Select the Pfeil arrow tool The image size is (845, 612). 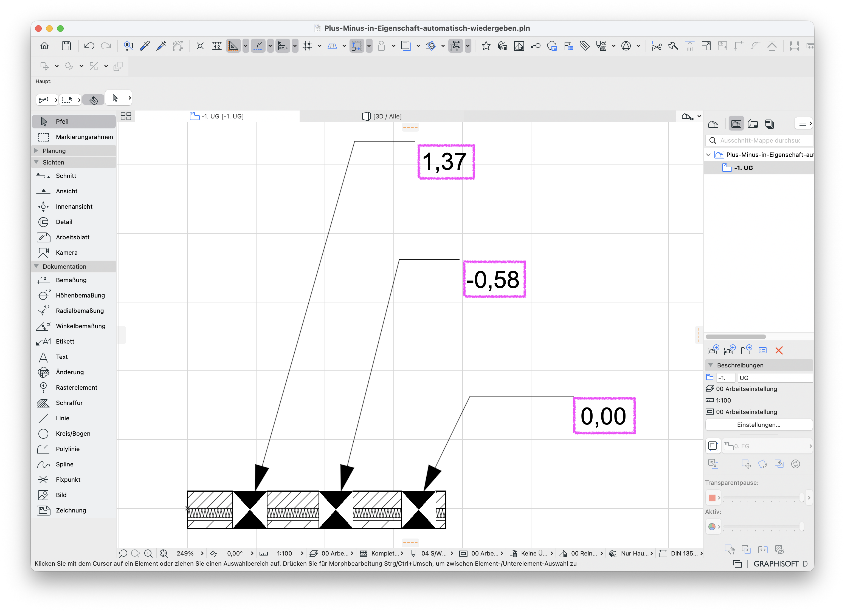point(74,121)
